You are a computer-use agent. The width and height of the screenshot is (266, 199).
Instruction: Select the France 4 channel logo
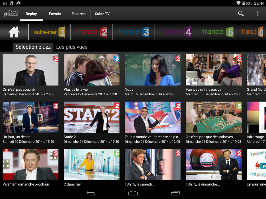click(x=176, y=32)
